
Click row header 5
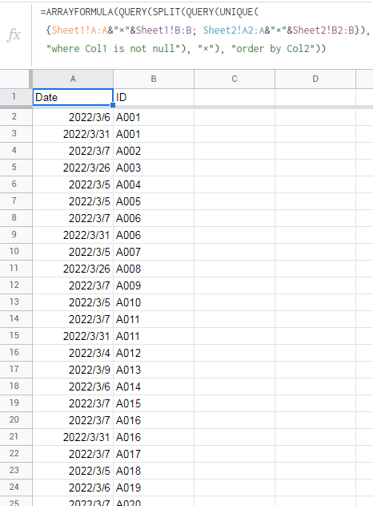[16, 168]
